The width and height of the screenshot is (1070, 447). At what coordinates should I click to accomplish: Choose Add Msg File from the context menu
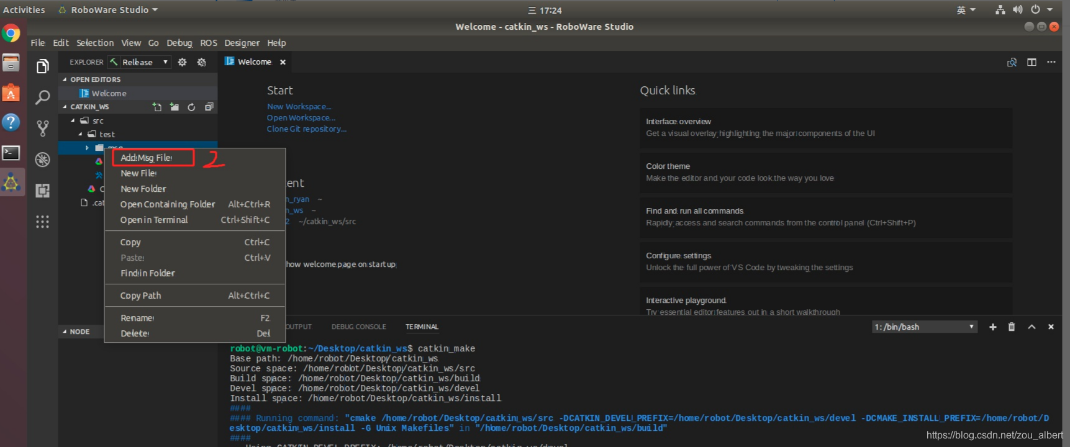194,158
